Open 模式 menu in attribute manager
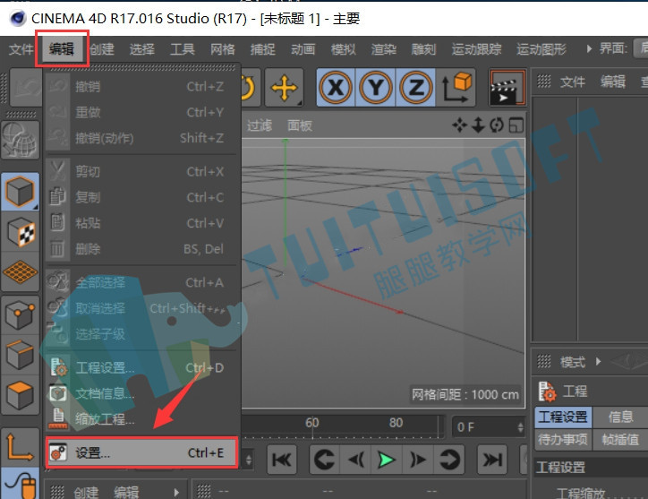 tap(573, 362)
